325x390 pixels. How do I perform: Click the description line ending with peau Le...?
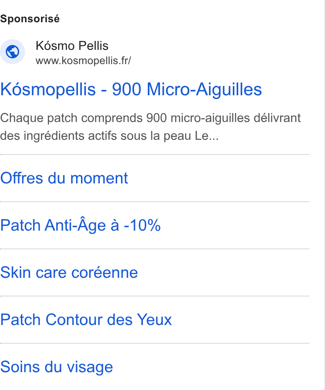coord(110,136)
